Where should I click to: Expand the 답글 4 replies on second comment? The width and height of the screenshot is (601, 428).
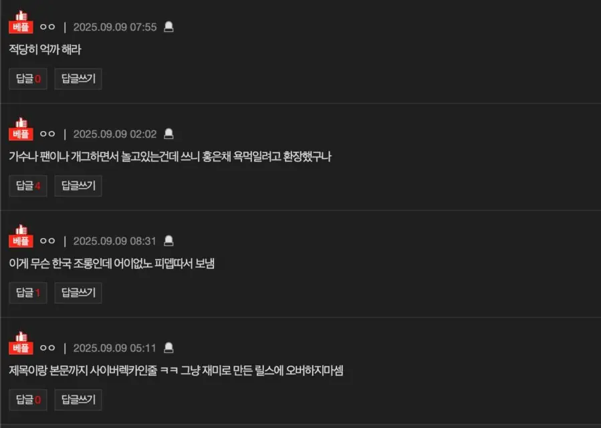point(28,186)
